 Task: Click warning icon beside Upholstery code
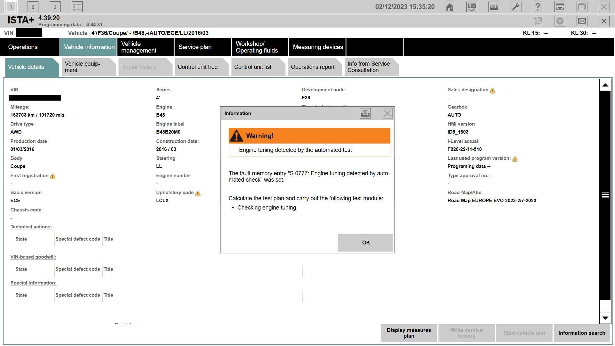pyautogui.click(x=198, y=194)
